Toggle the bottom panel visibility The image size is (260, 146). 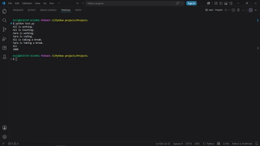coord(226,3)
